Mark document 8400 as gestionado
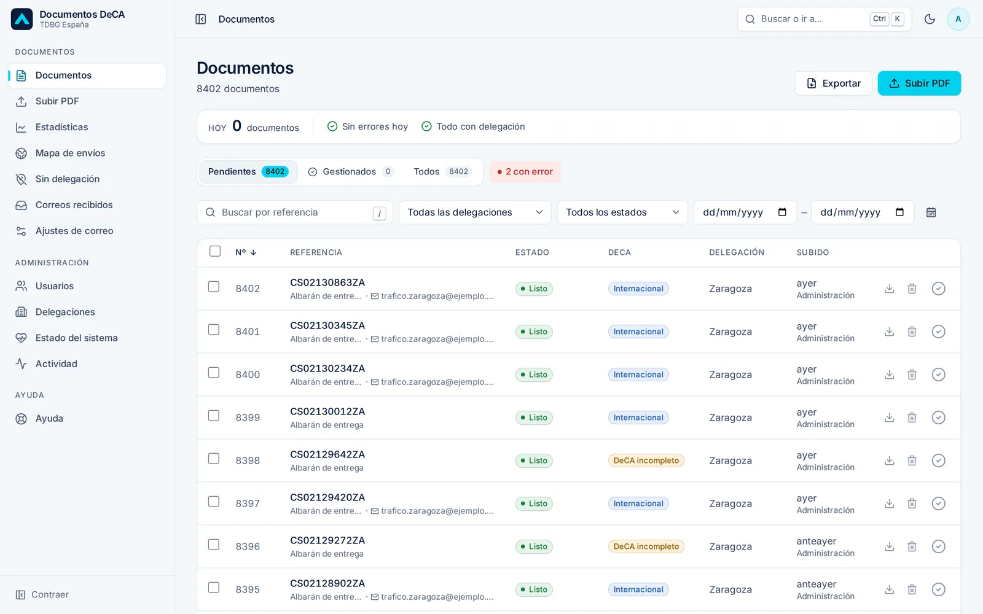This screenshot has width=983, height=614. [x=938, y=375]
